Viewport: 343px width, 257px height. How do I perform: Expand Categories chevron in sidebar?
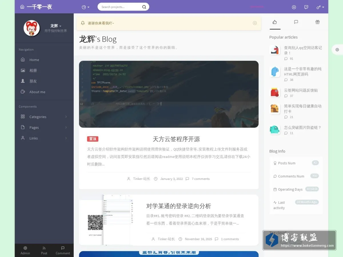66,117
